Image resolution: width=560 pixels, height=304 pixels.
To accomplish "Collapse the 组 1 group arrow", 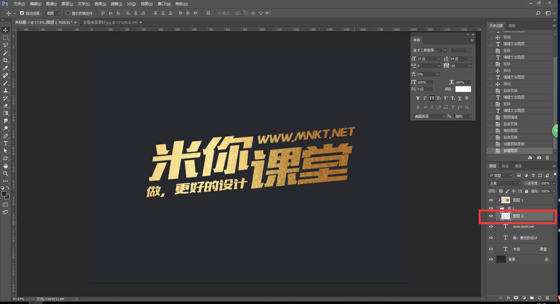I will [498, 208].
